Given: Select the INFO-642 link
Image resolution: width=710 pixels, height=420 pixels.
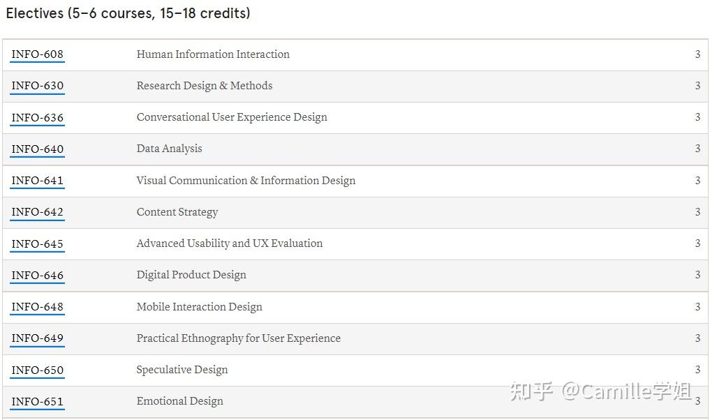Looking at the screenshot, I should coord(37,212).
